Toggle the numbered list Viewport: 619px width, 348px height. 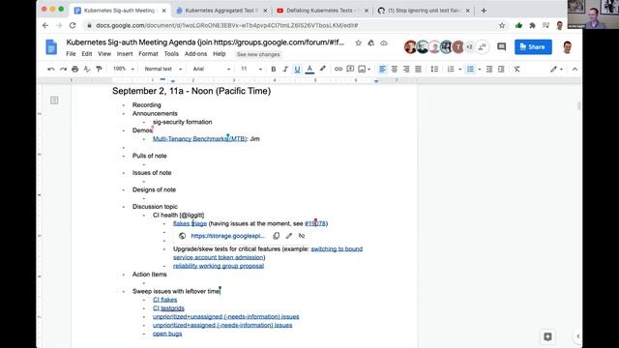coord(451,69)
